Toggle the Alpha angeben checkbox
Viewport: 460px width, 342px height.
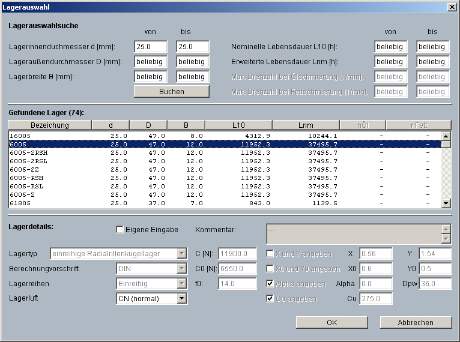click(270, 284)
